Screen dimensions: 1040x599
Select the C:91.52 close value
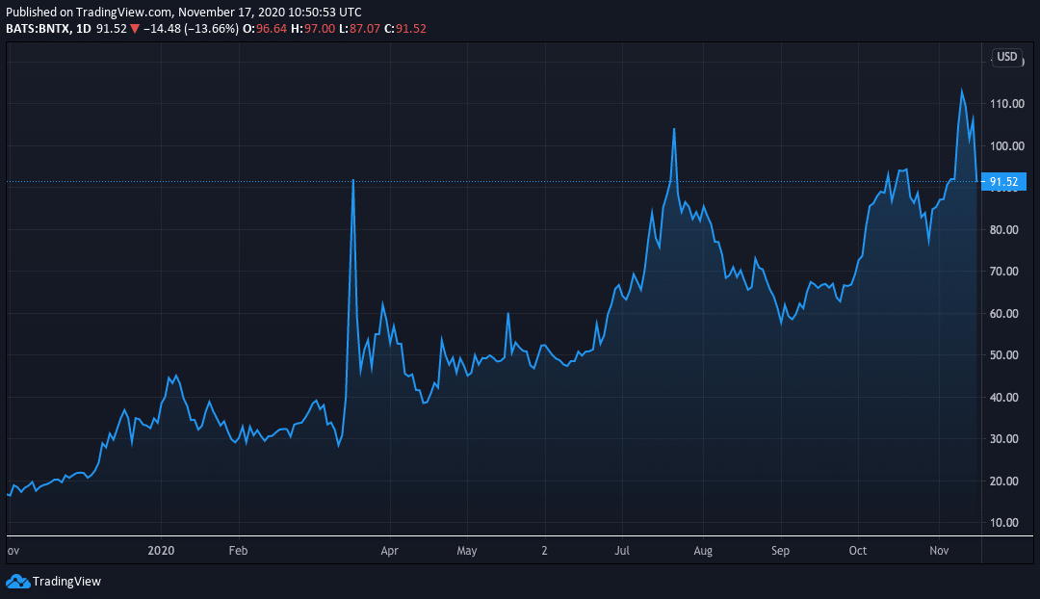click(405, 29)
